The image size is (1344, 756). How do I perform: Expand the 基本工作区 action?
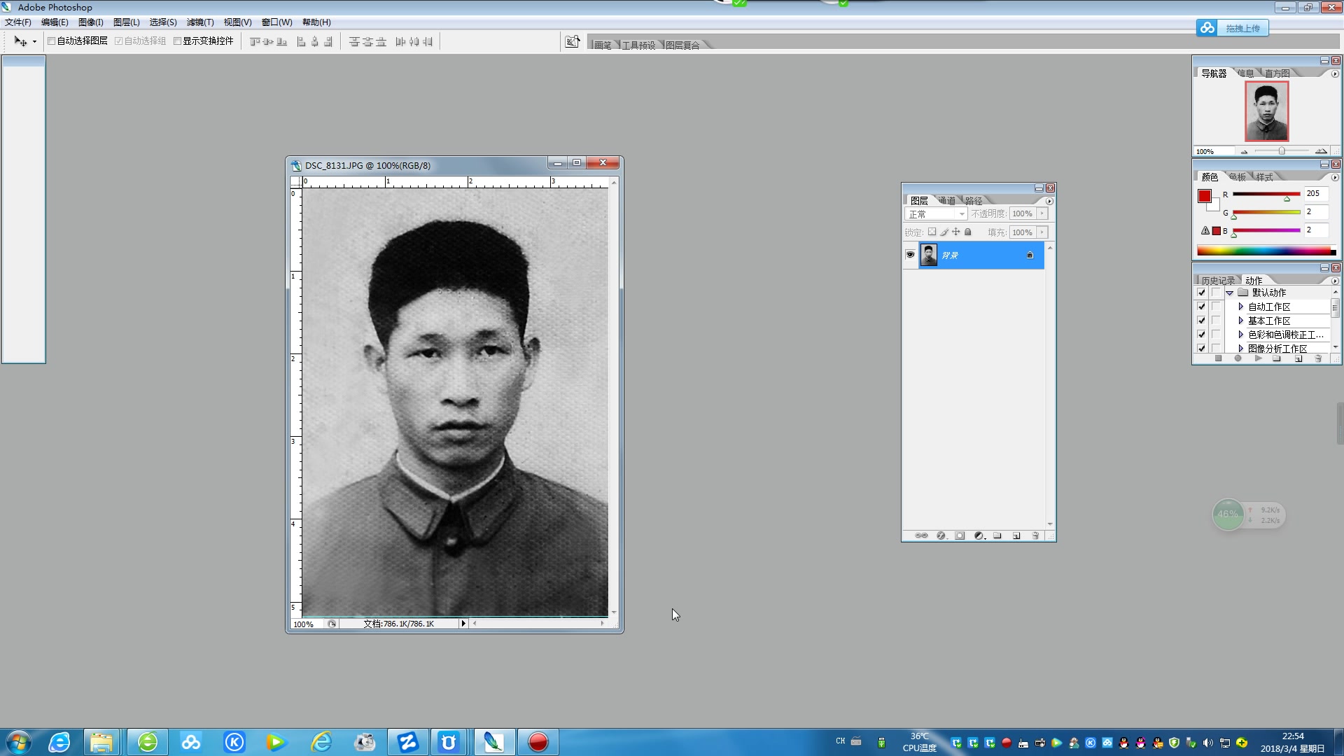[x=1241, y=321]
